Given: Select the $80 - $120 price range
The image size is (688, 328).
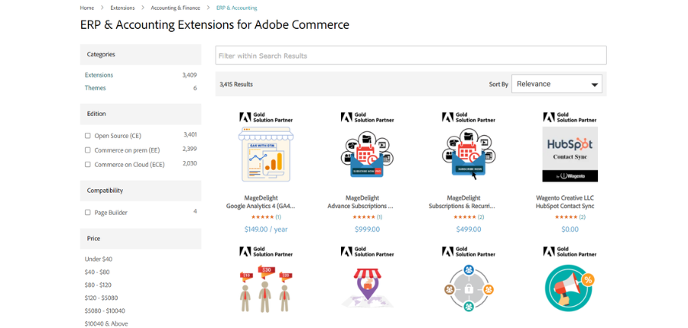Looking at the screenshot, I should 98,285.
